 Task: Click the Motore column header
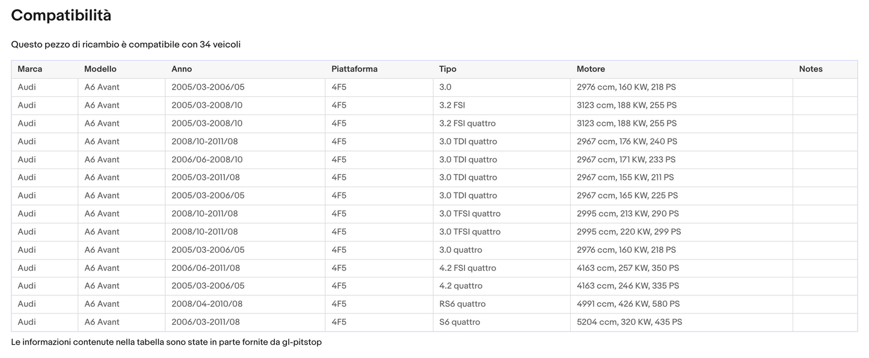pyautogui.click(x=591, y=69)
